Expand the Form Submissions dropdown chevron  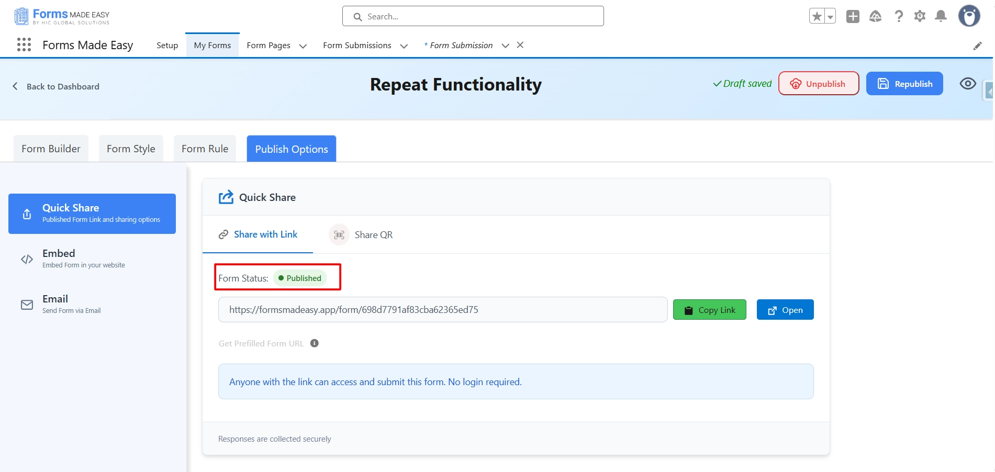(x=404, y=46)
